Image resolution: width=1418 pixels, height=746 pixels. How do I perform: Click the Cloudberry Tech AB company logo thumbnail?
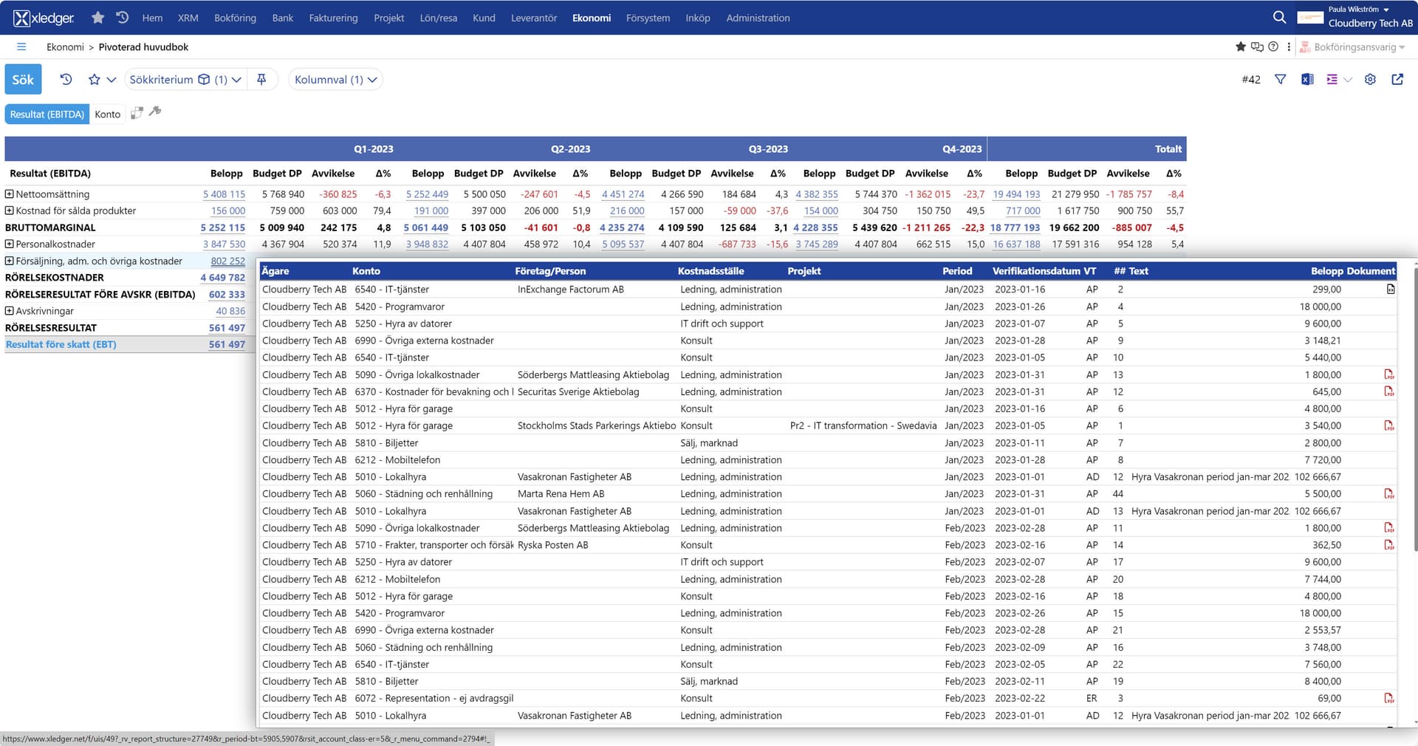tap(1310, 18)
